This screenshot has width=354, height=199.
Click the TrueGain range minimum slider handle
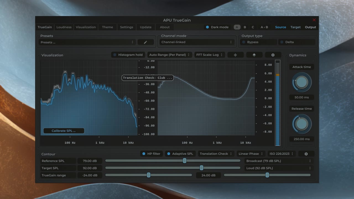(149, 175)
